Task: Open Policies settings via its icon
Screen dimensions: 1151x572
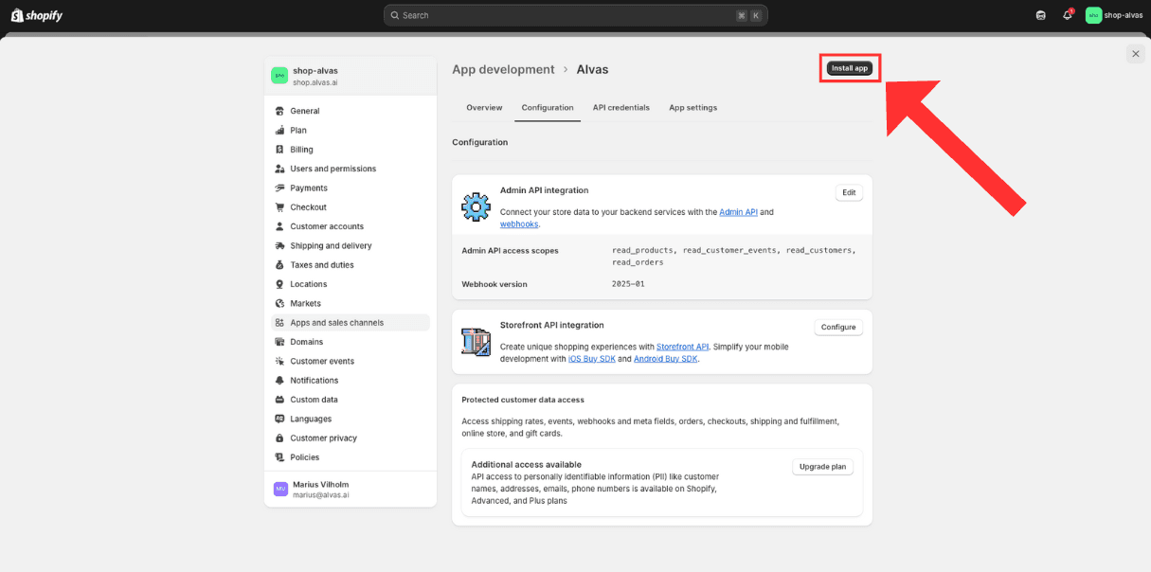Action: click(279, 457)
